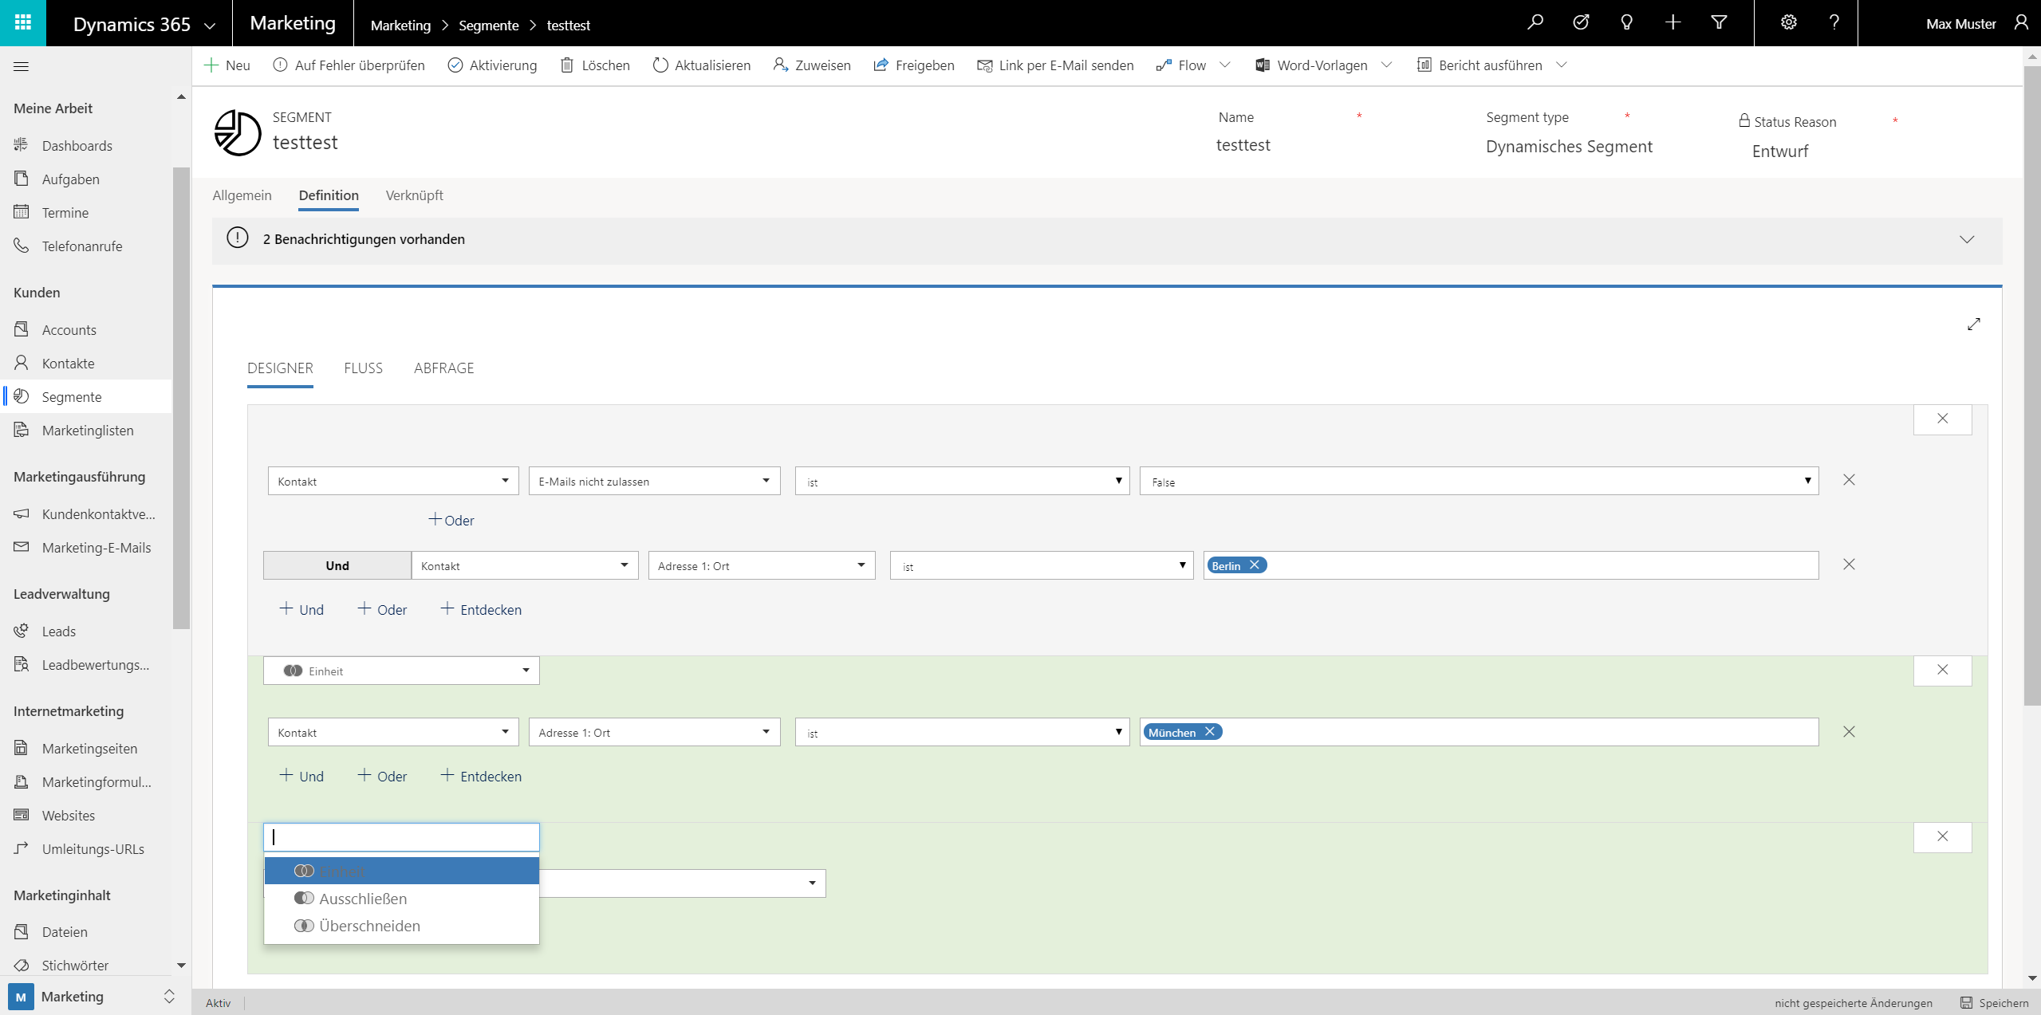Screen dimensions: 2041x1015
Task: Select the ABFRAGE tab
Action: pyautogui.click(x=443, y=368)
